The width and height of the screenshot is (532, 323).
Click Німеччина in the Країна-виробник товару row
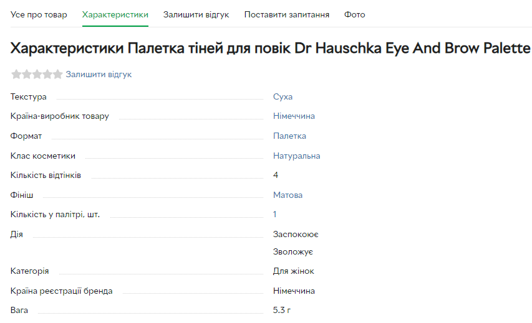coord(294,116)
